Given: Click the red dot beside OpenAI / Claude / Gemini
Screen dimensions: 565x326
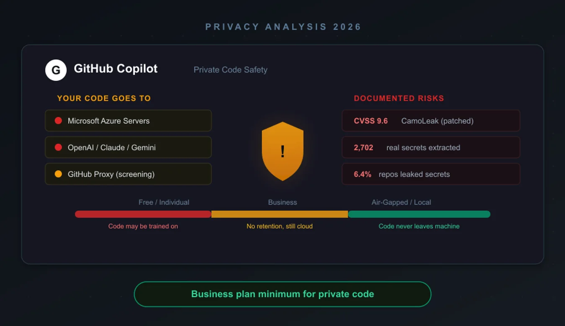Looking at the screenshot, I should point(58,147).
